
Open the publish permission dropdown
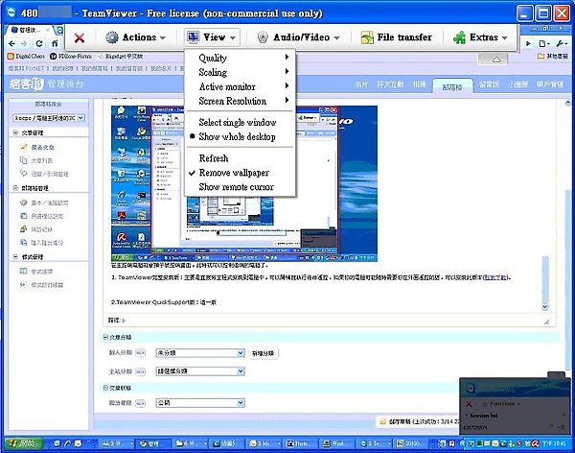pyautogui.click(x=200, y=403)
